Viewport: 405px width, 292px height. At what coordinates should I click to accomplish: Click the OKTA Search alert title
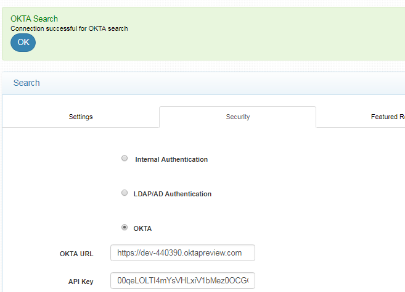34,19
